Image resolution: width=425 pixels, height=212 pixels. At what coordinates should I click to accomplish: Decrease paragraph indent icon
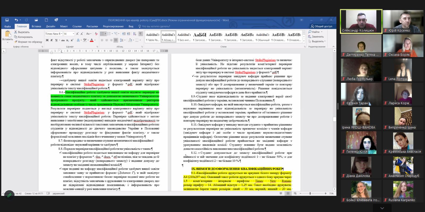point(124,34)
